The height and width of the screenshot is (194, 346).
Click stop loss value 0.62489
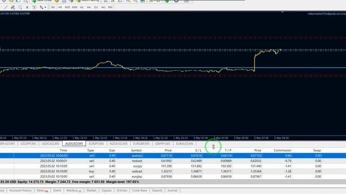coord(196,161)
